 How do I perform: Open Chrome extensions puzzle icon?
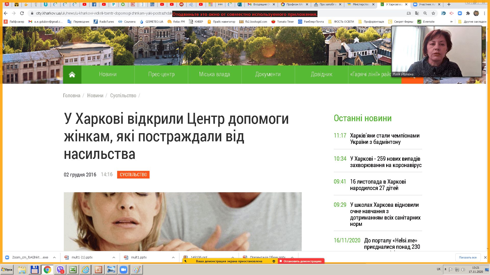(x=468, y=13)
